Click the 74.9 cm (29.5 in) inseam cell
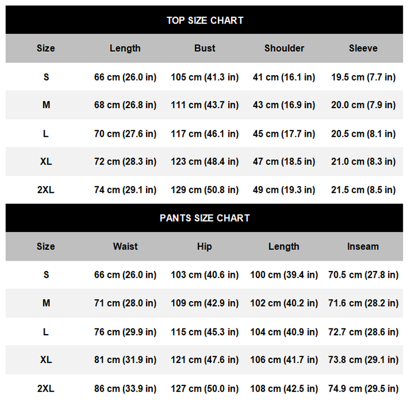Image resolution: width=410 pixels, height=410 pixels. point(363,388)
